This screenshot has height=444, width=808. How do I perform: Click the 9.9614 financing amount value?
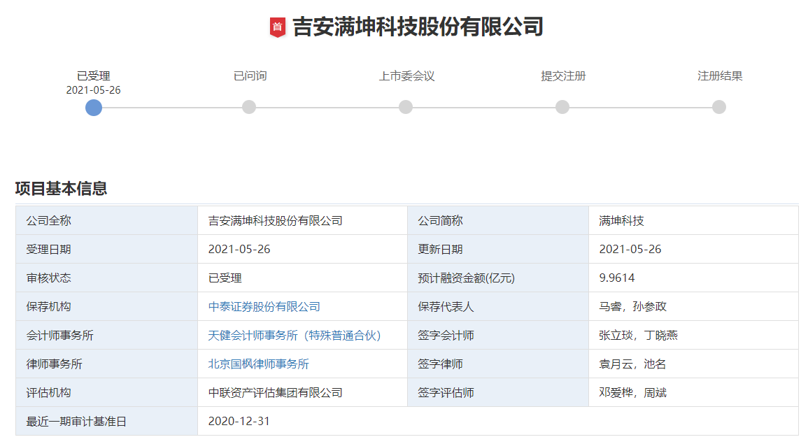[617, 278]
